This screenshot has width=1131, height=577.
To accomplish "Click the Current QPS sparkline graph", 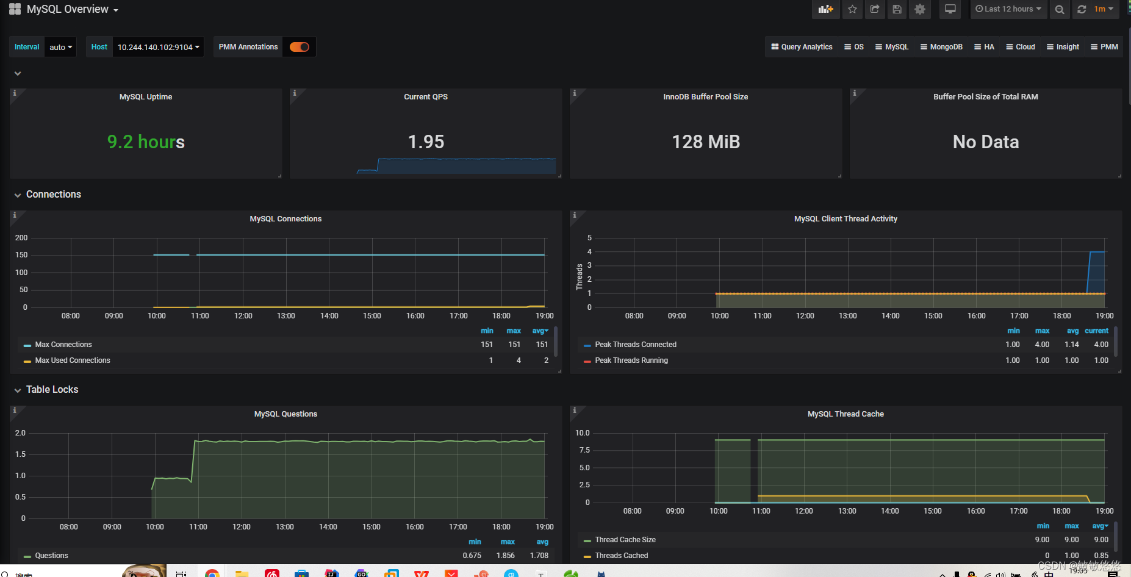I will pyautogui.click(x=456, y=166).
